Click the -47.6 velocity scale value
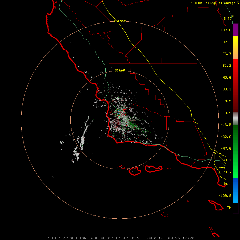The width and height of the screenshot is (240, 240). click(x=226, y=149)
